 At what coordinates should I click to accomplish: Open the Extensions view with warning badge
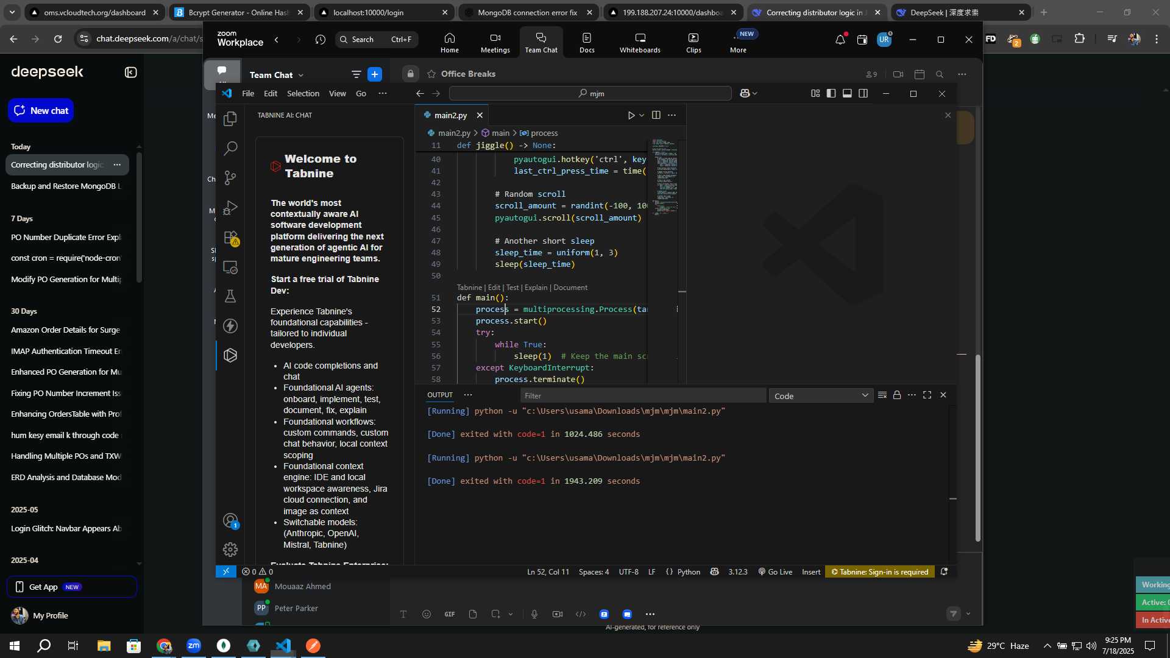click(x=230, y=238)
